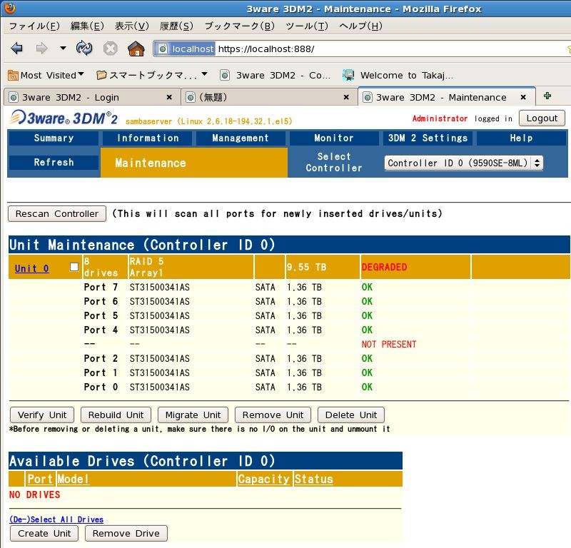The image size is (571, 548).
Task: Open the Help navigation item
Action: click(521, 138)
